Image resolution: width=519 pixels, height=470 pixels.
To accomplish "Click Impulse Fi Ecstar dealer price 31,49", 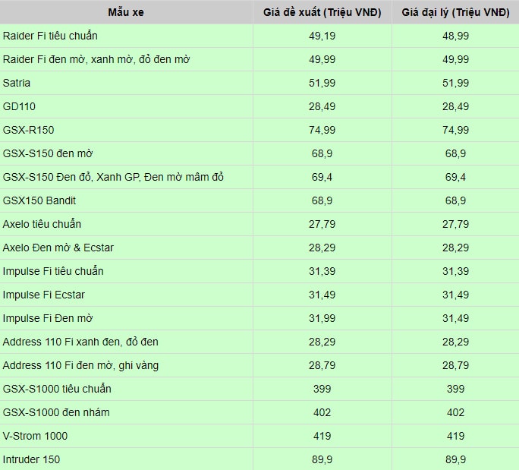I will tap(455, 295).
